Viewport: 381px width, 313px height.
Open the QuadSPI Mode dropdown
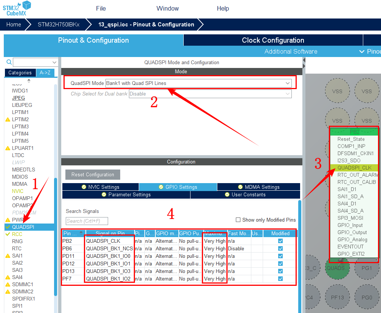[198, 83]
